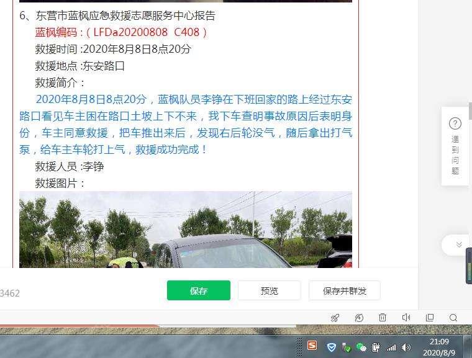Click the page vertical scrollbar thumb

tap(470, 111)
